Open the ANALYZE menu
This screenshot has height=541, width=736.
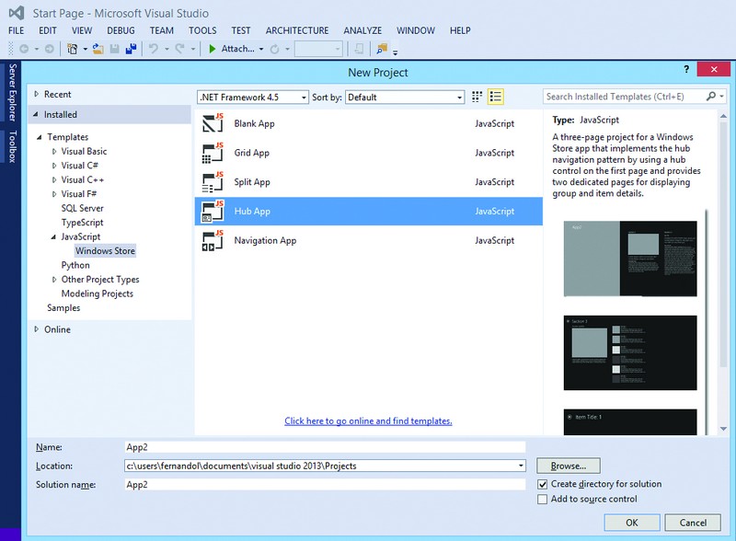pos(362,30)
